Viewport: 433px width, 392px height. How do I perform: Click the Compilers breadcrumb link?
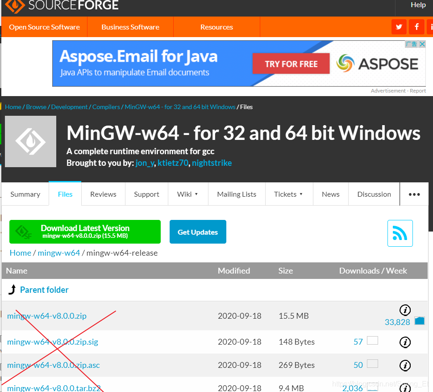click(106, 107)
